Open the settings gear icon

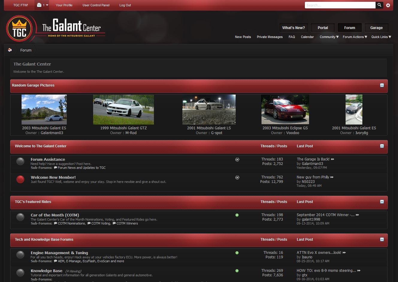coord(388,5)
